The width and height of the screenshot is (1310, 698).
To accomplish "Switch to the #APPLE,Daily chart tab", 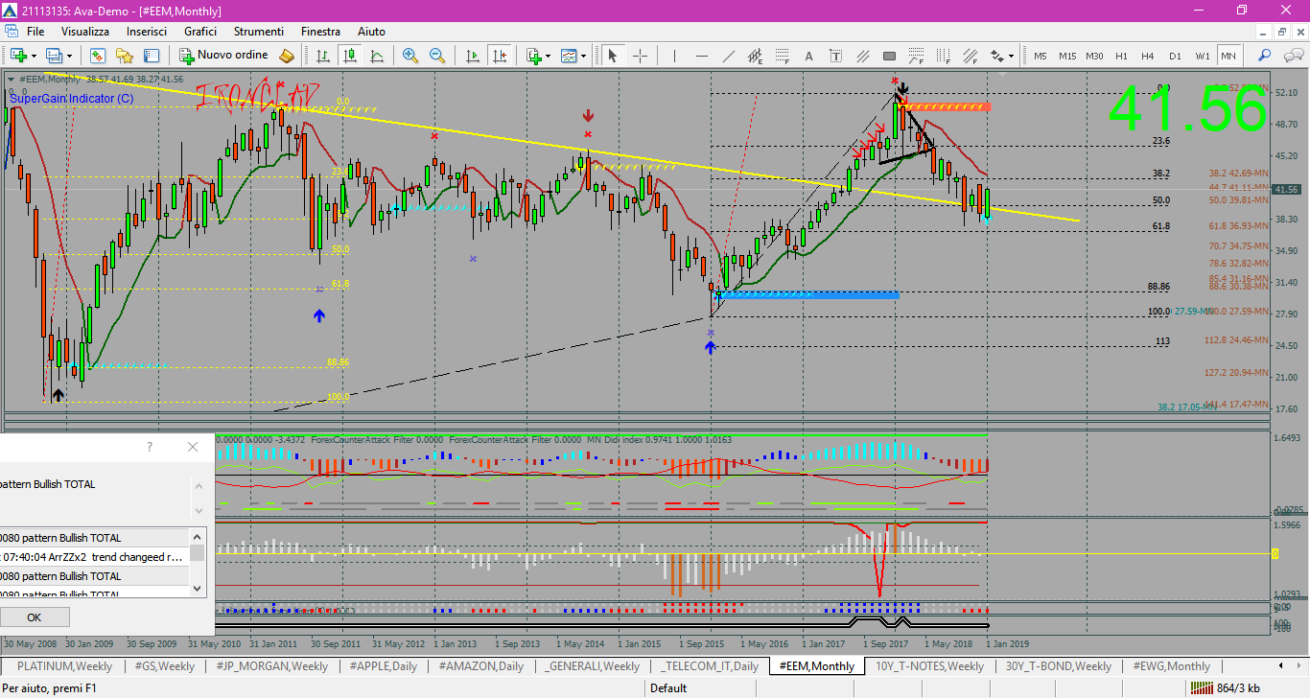I will pos(384,665).
